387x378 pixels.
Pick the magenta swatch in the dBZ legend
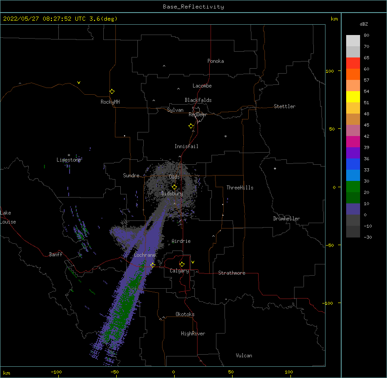click(353, 141)
